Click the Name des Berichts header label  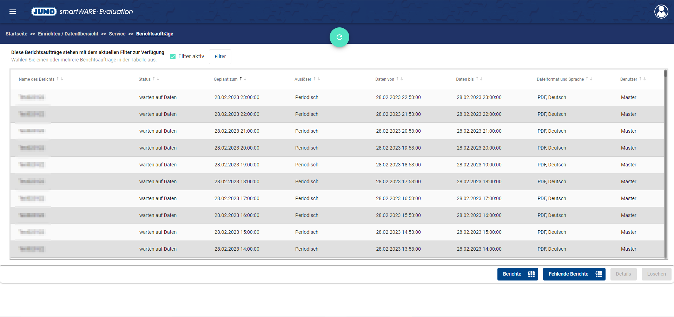click(37, 79)
